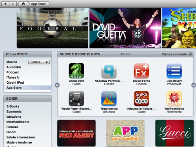Open the Trigonomics app icon
This screenshot has height=147, width=196.
(109, 99)
